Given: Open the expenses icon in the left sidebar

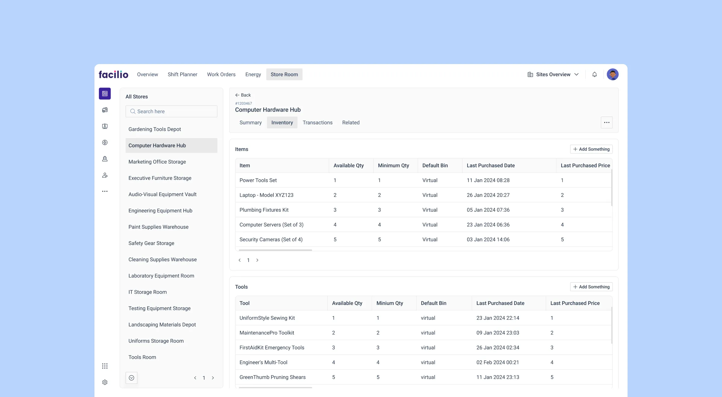Looking at the screenshot, I should (x=105, y=110).
